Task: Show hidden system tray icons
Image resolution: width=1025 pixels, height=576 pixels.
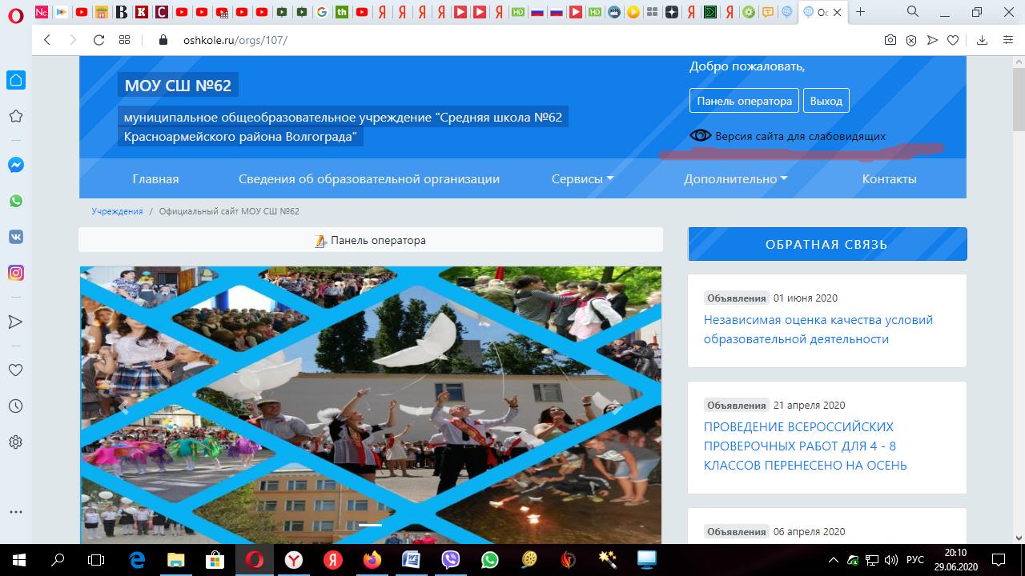Action: [x=834, y=559]
